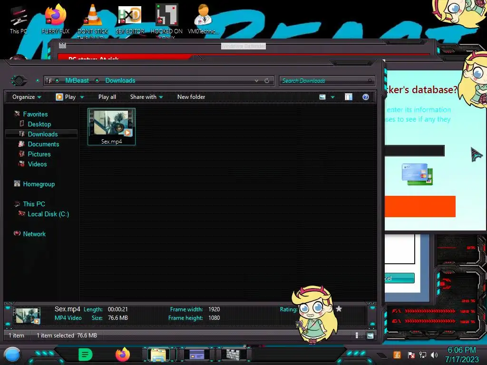The height and width of the screenshot is (365, 487).
Task: Select Favorites in the navigation pane
Action: (35, 114)
